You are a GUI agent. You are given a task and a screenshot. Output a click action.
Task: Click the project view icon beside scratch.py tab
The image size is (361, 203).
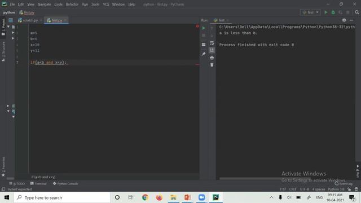(11, 20)
